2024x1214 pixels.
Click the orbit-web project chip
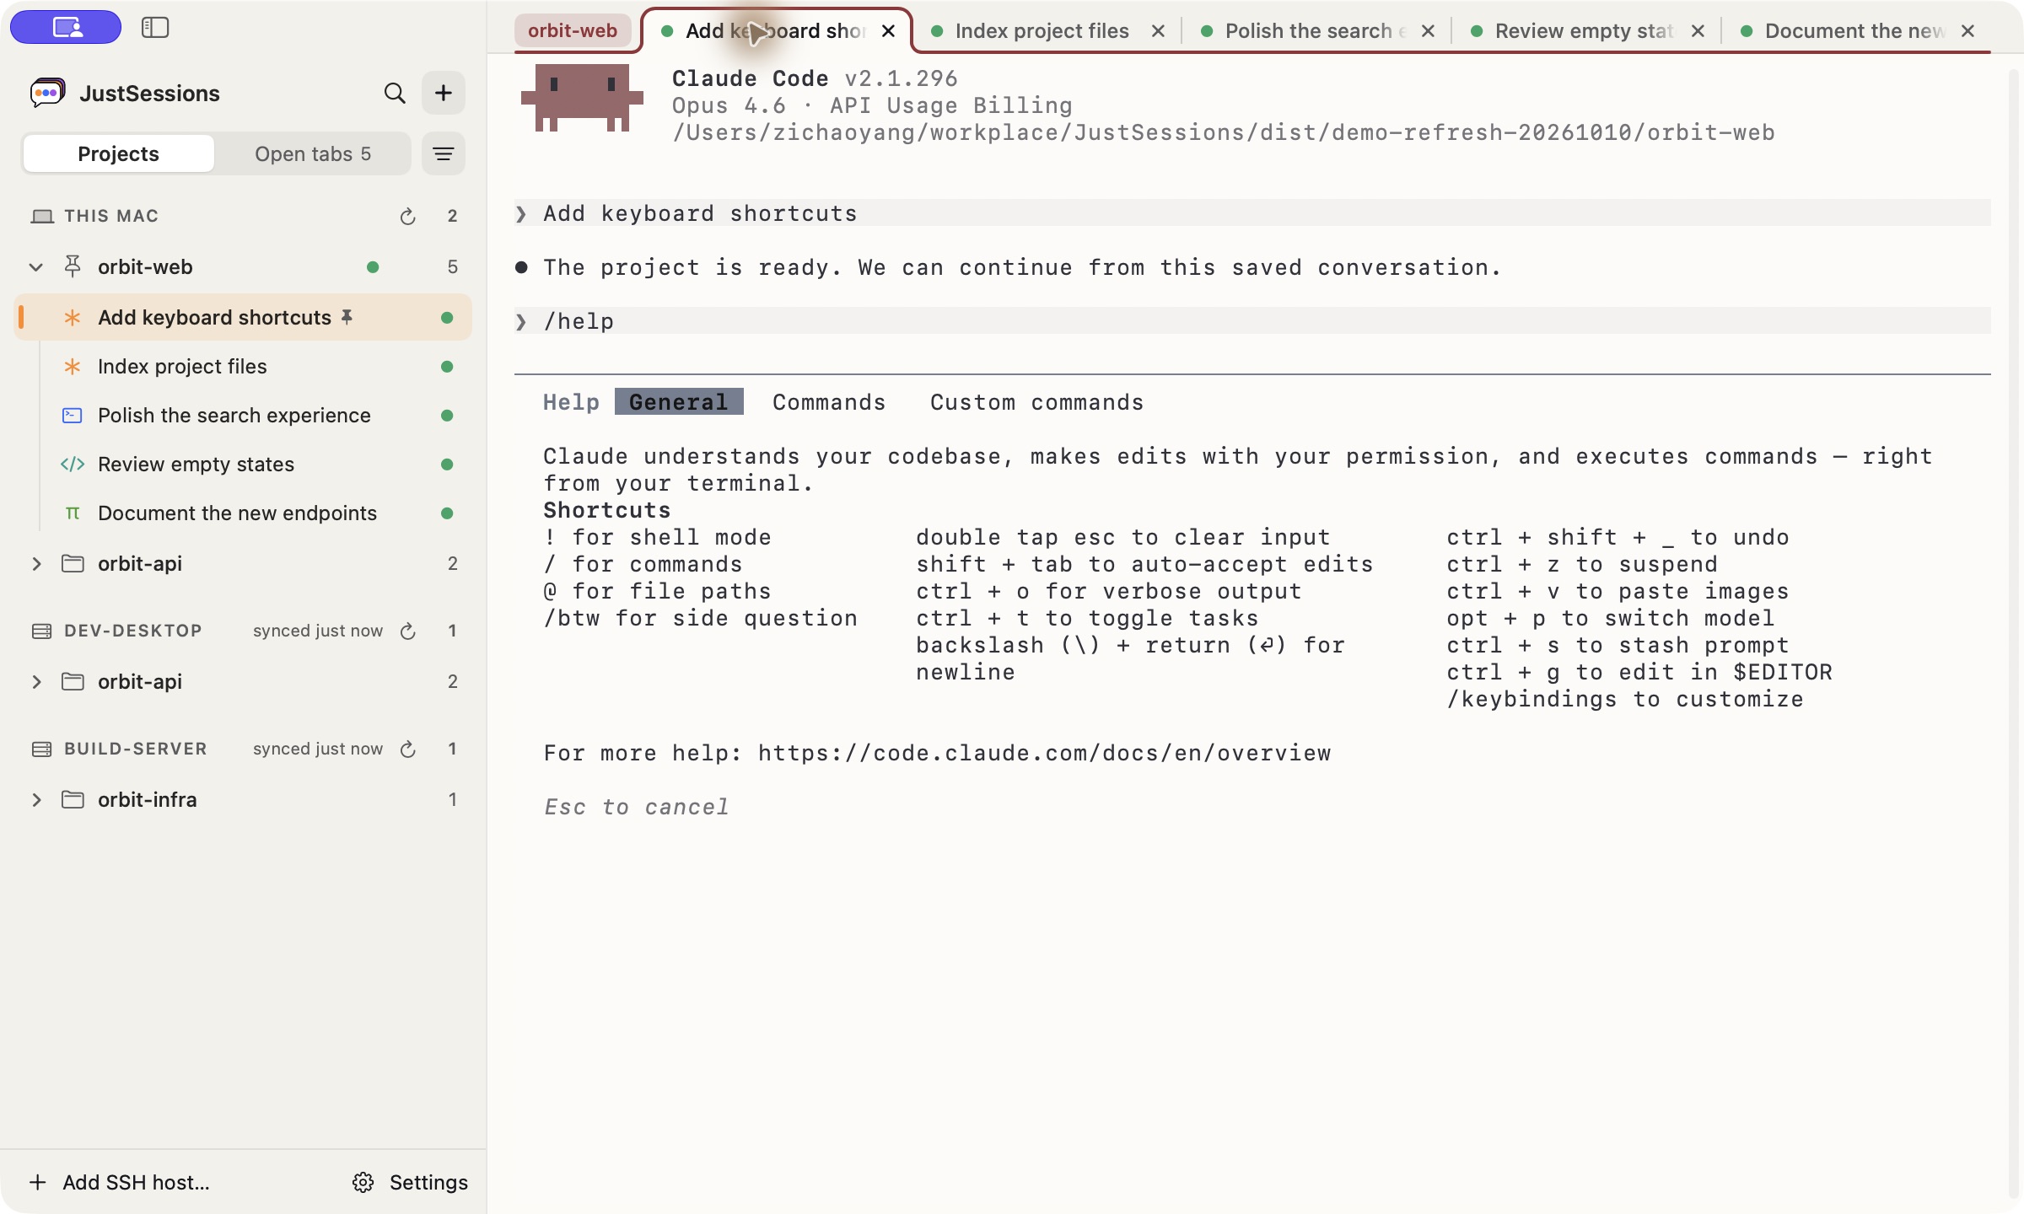573,31
